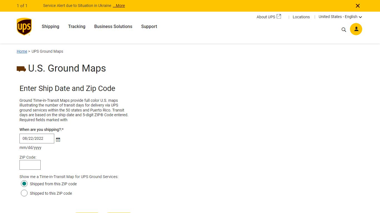380x213 pixels.
Task: Click the mm/dd/yyyy format hint
Action: (x=30, y=148)
